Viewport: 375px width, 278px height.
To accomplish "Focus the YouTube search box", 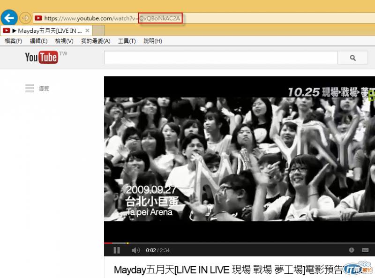I will click(x=221, y=57).
